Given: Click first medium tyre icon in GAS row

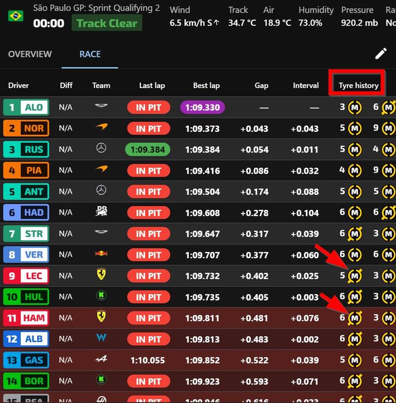Looking at the screenshot, I should coord(355,360).
